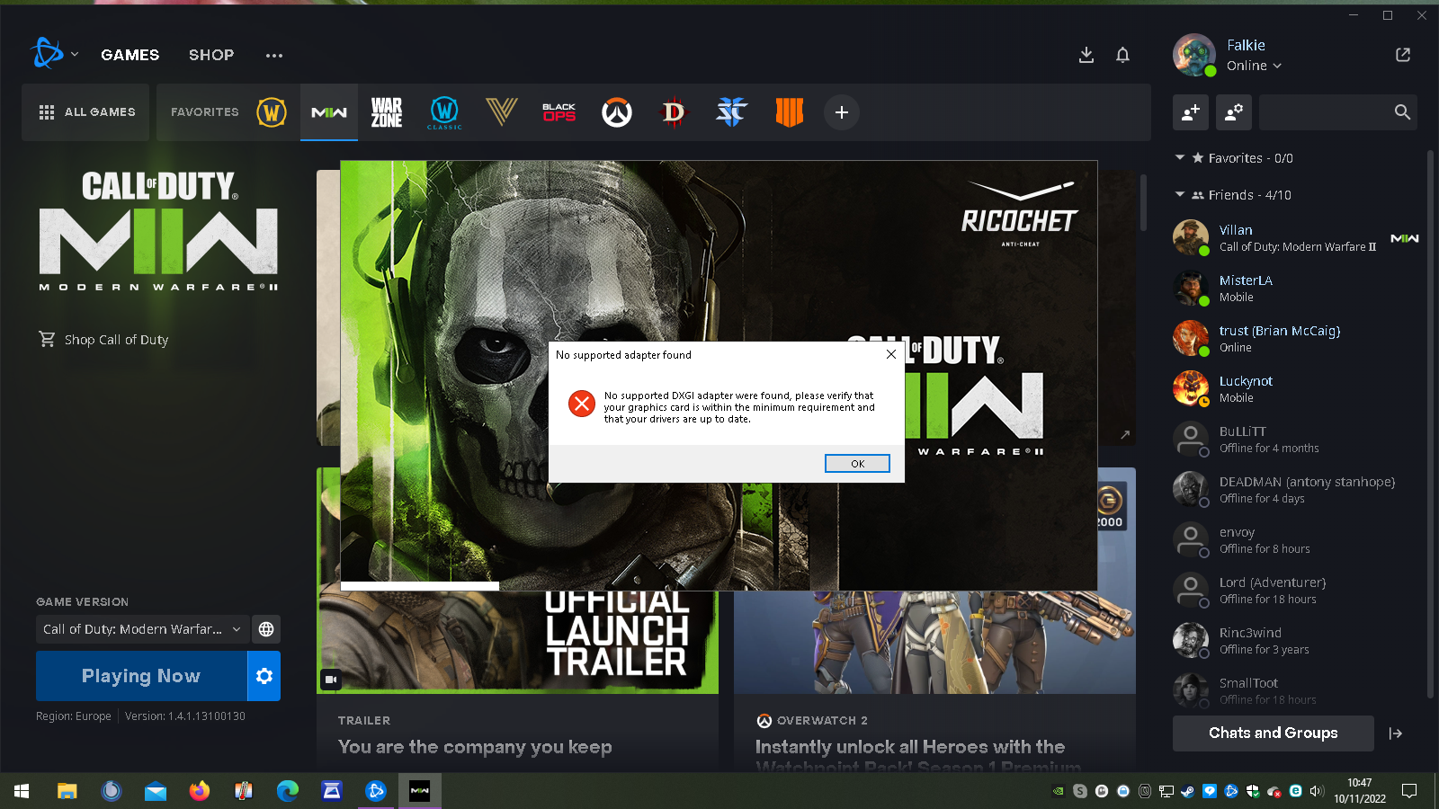This screenshot has height=809, width=1439.
Task: Select the Diablo game icon
Action: pos(674,112)
